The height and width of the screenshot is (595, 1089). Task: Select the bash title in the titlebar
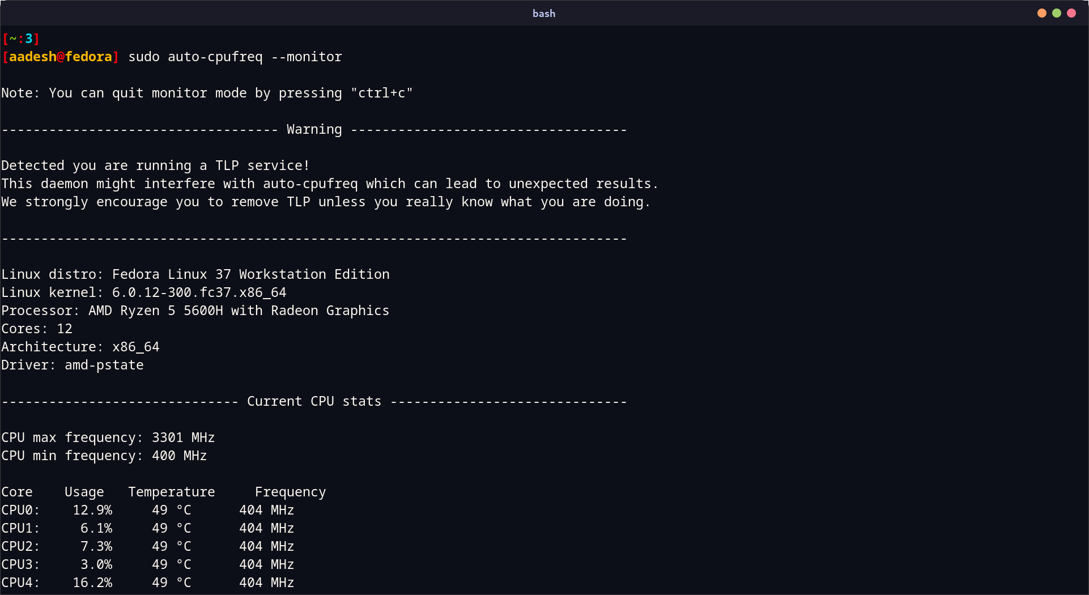[543, 13]
